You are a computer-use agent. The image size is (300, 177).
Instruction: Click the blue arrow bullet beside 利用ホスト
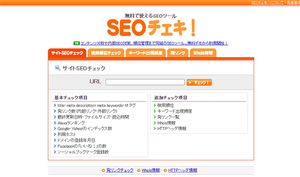pyautogui.click(x=55, y=134)
